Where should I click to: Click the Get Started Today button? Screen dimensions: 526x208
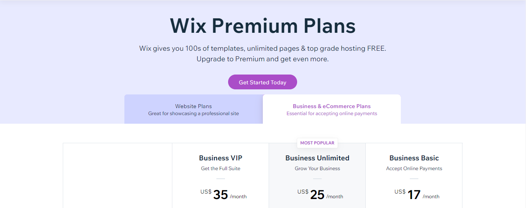click(x=262, y=82)
